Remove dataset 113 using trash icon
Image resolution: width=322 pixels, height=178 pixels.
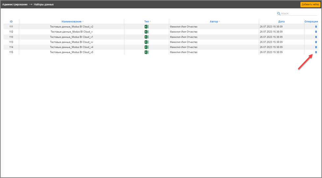coord(316,42)
